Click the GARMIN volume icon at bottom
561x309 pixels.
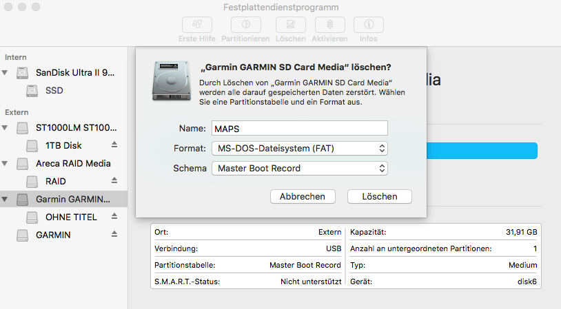tap(22, 235)
